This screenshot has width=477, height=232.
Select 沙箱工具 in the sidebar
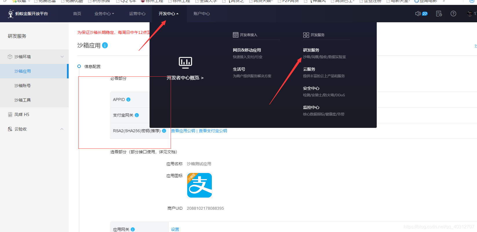pyautogui.click(x=34, y=100)
